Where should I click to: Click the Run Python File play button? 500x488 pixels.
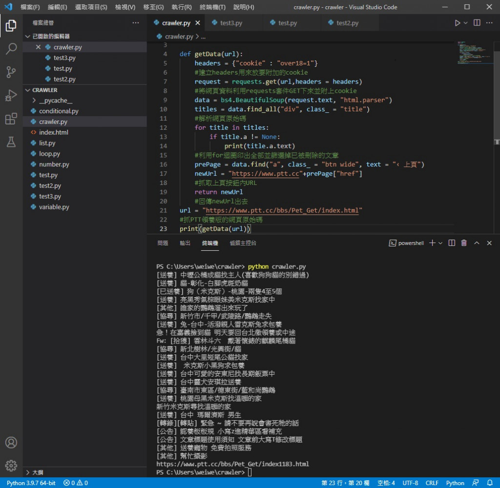coord(457,23)
